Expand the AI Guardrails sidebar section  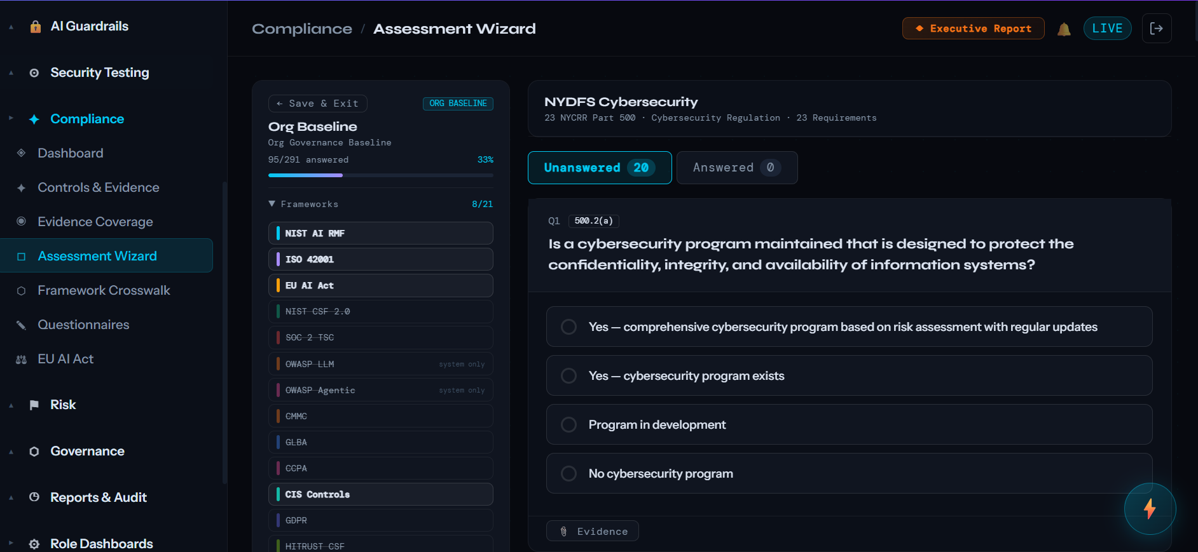click(11, 27)
